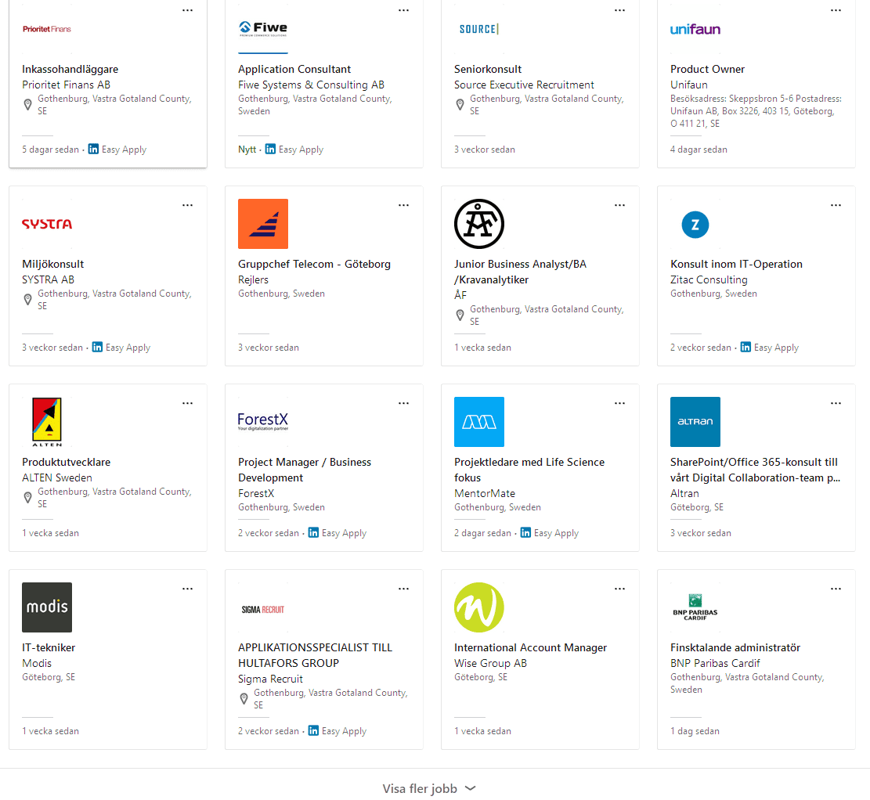Open more options for Seniorkonsult card
The image size is (870, 800).
point(619,10)
